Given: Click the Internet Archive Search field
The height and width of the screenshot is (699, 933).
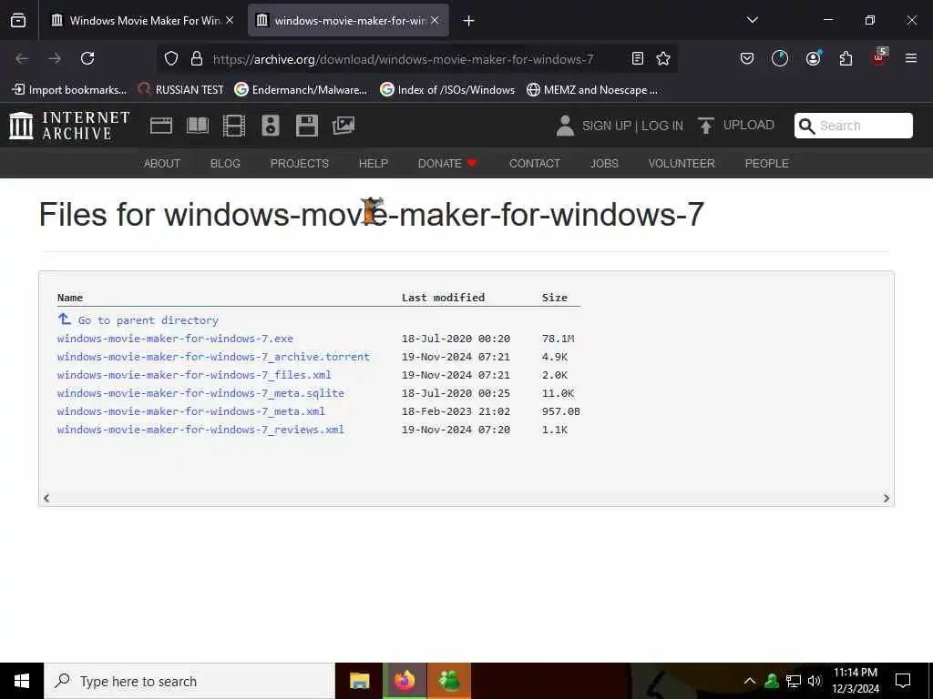Looking at the screenshot, I should tap(853, 126).
